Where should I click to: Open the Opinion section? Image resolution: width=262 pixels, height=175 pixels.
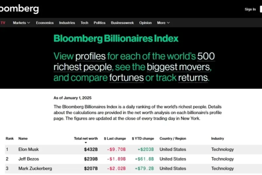click(x=145, y=23)
